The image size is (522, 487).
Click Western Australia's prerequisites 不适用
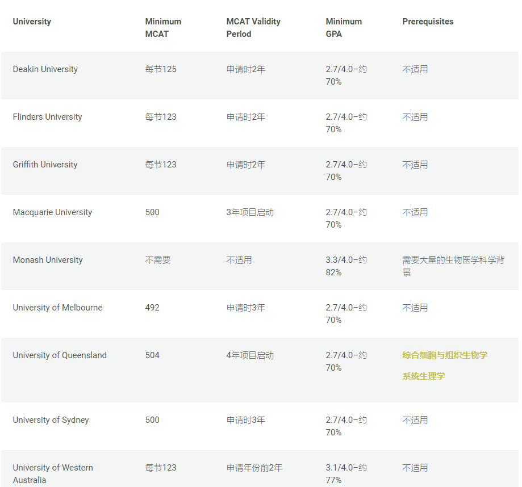(415, 468)
